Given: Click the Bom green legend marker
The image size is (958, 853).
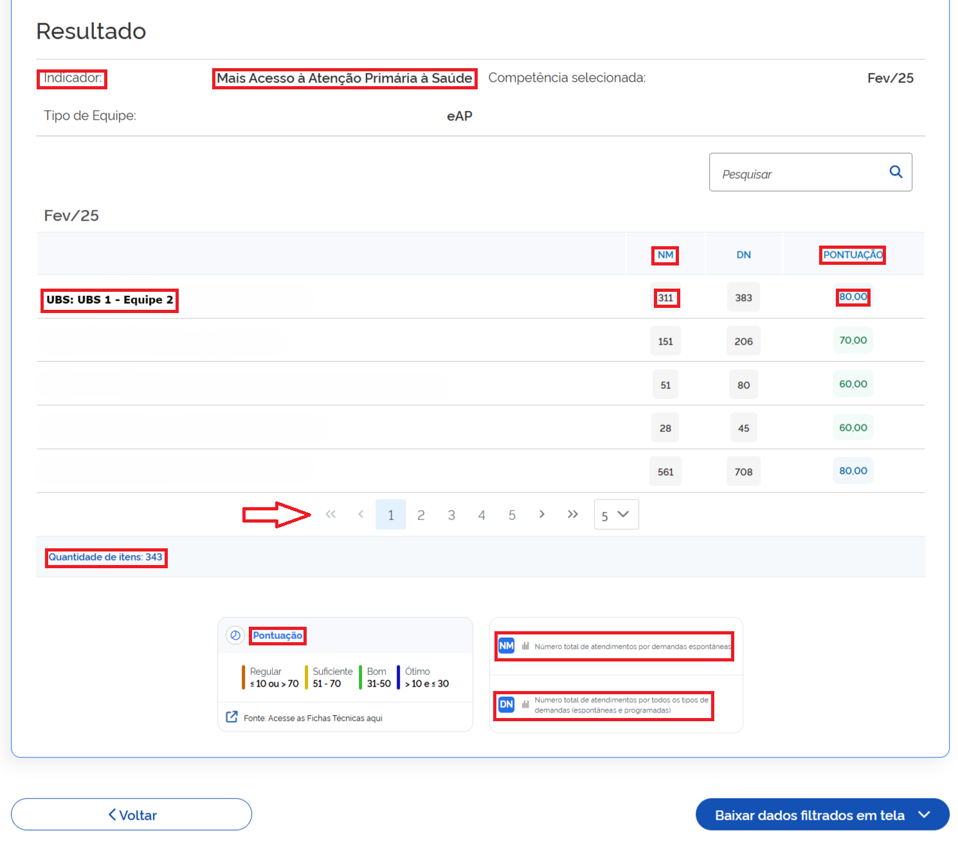Looking at the screenshot, I should [x=361, y=678].
